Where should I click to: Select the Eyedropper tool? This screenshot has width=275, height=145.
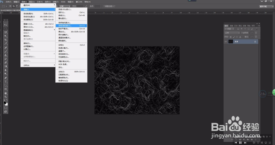(5, 44)
